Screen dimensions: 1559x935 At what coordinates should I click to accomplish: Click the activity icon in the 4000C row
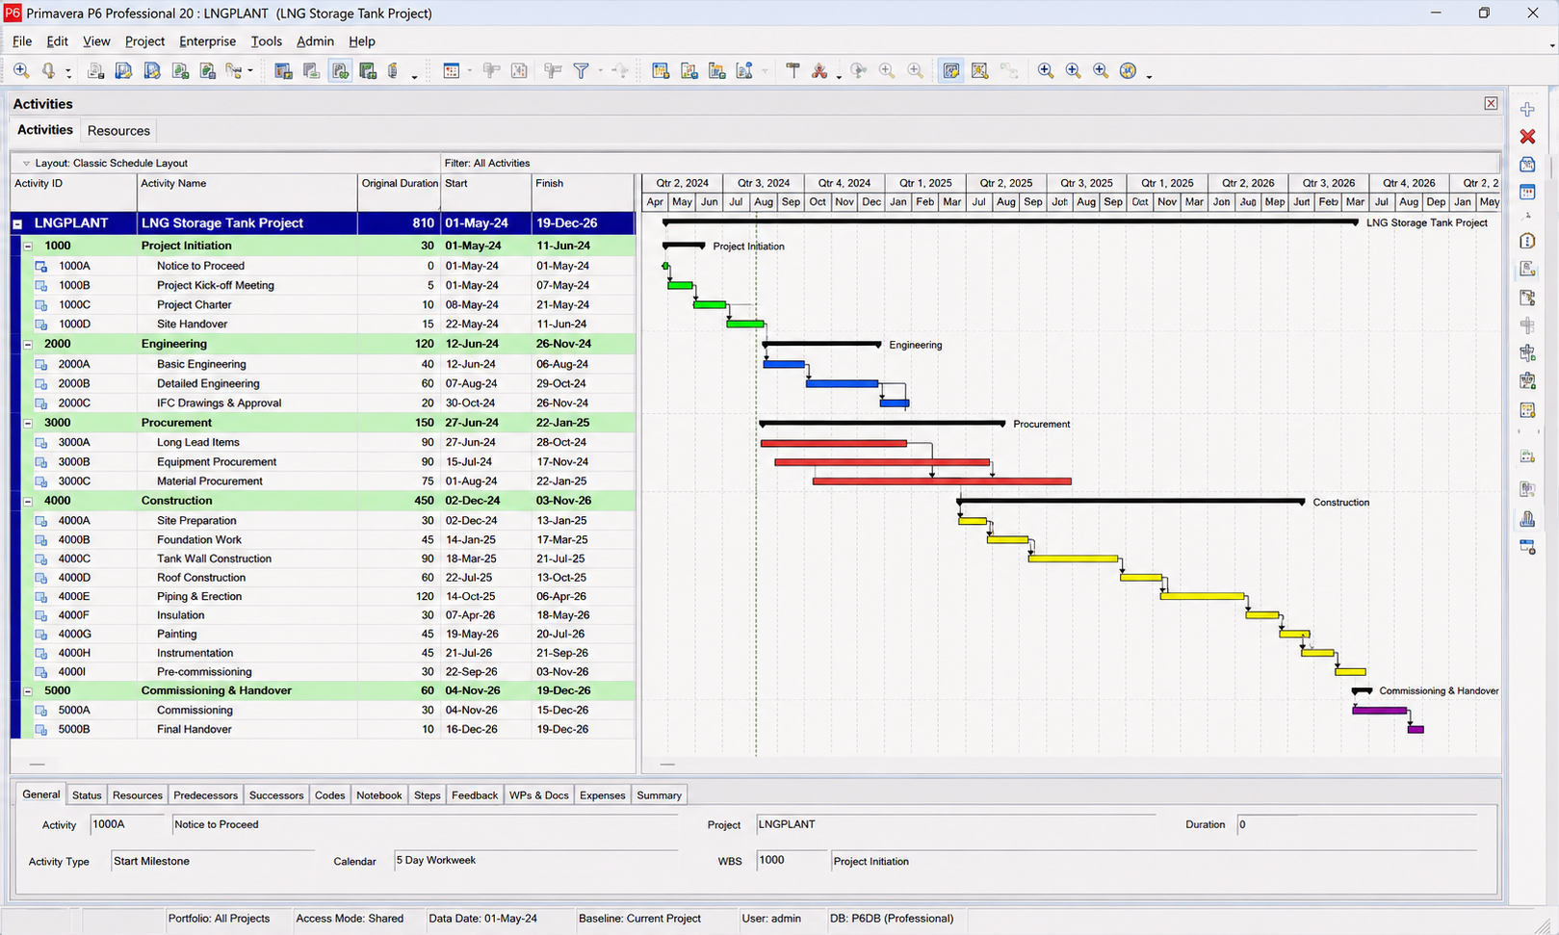pos(41,558)
